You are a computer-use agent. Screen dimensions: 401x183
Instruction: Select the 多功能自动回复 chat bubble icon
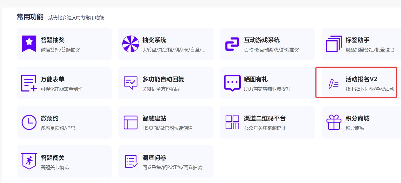pyautogui.click(x=131, y=83)
